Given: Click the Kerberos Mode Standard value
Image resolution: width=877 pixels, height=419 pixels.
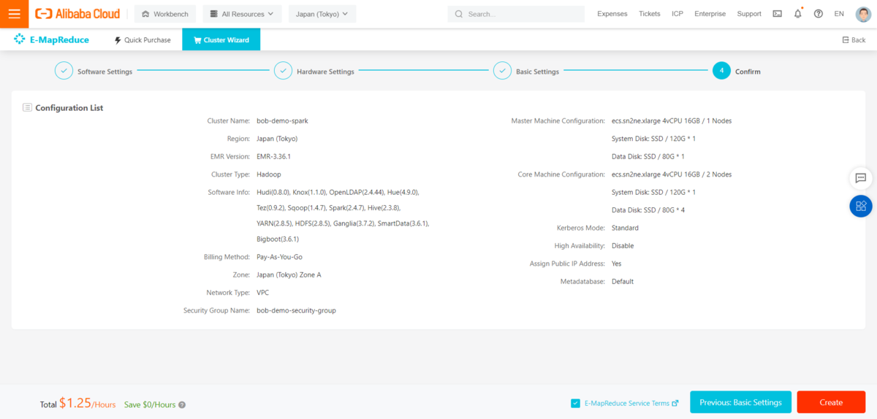Looking at the screenshot, I should [625, 228].
